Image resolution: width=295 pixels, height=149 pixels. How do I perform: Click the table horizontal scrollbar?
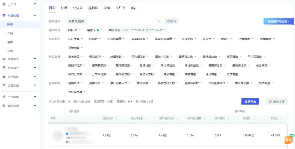[x=69, y=123]
